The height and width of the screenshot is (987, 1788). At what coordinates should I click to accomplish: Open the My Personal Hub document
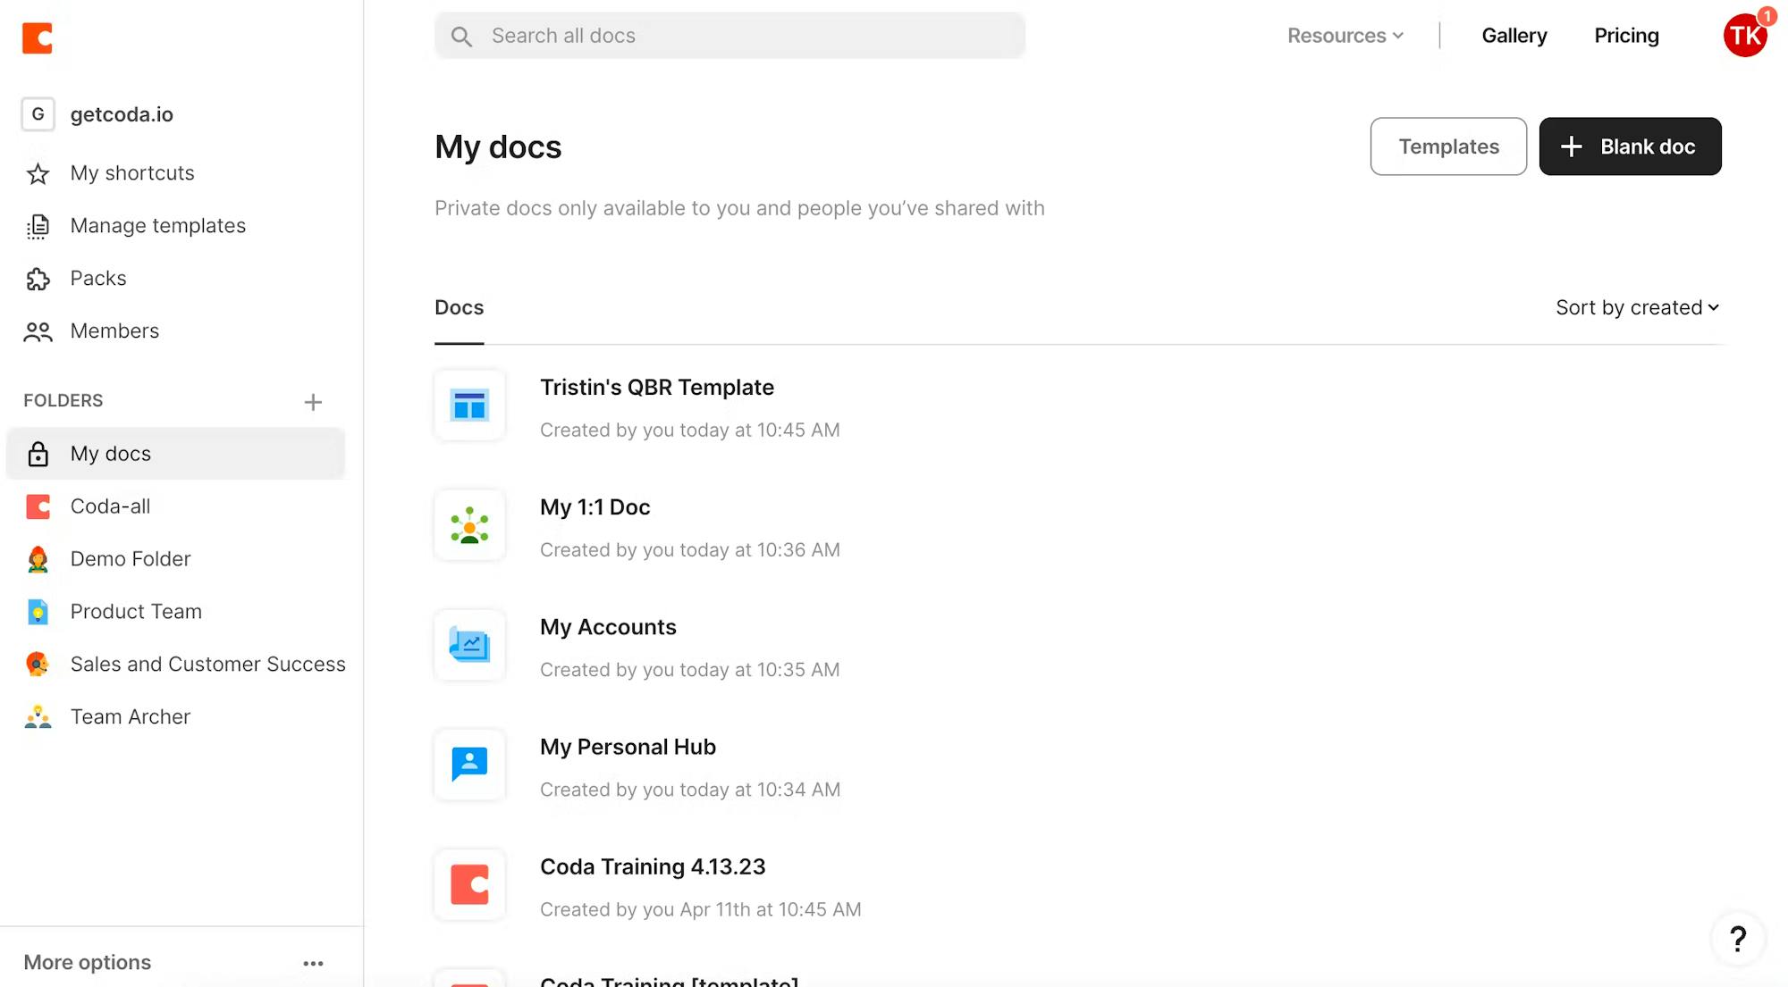point(628,747)
